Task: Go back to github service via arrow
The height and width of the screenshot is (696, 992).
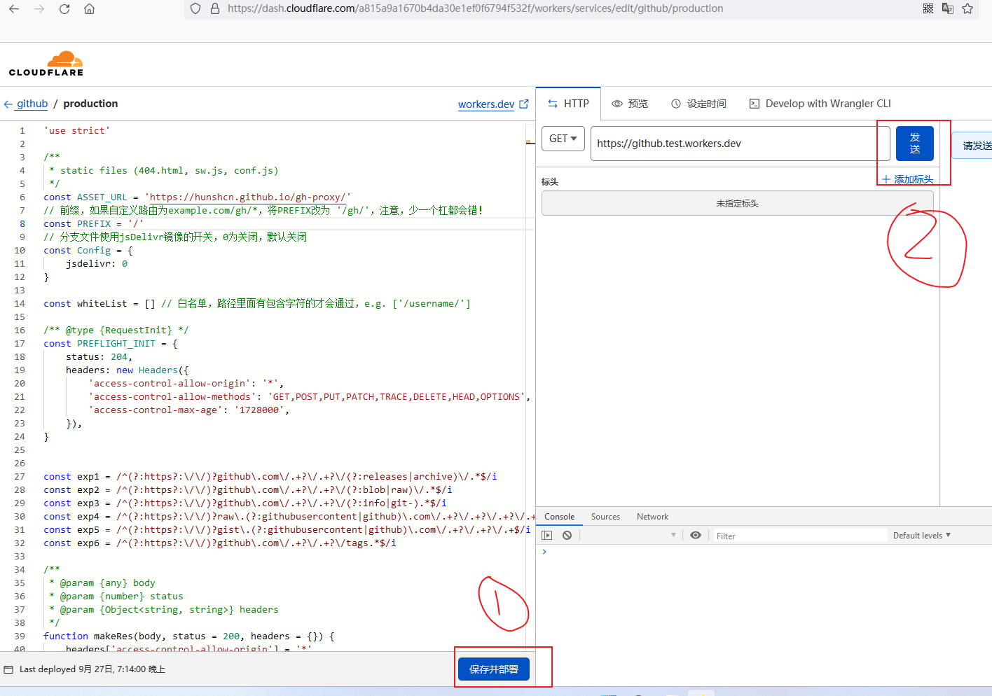Action: 8,104
